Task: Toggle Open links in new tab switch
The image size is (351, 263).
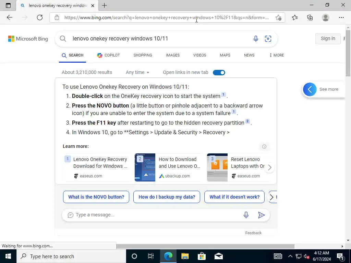Action: point(219,73)
